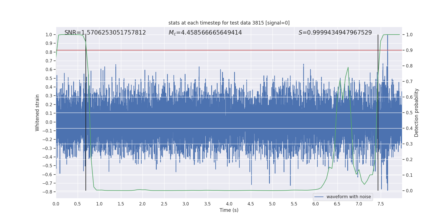Click the 'Detection probability' right axis label
447x223 pixels.
click(416, 113)
